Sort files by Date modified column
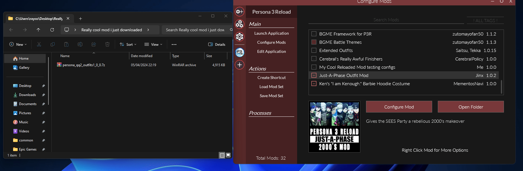Viewport: 523px width, 171px height. click(x=150, y=56)
